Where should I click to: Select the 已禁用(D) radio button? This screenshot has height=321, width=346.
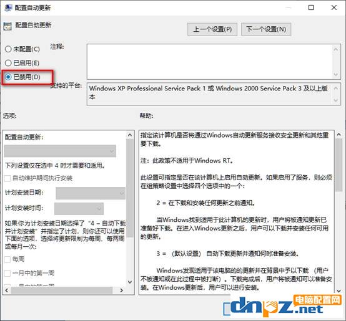pyautogui.click(x=8, y=77)
